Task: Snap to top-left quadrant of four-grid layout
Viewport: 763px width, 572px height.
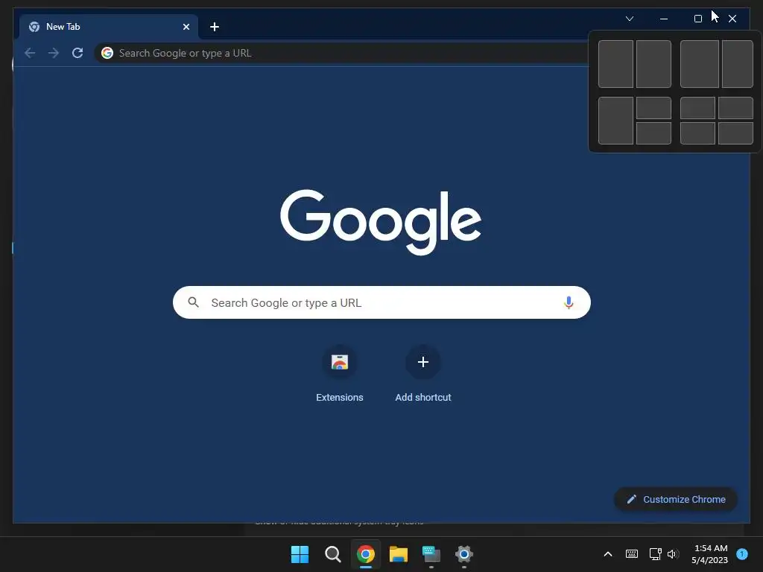Action: coord(697,108)
